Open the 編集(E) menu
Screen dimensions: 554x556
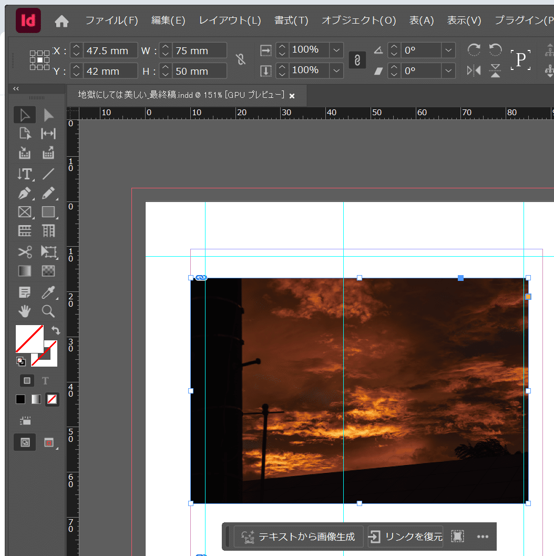[168, 21]
